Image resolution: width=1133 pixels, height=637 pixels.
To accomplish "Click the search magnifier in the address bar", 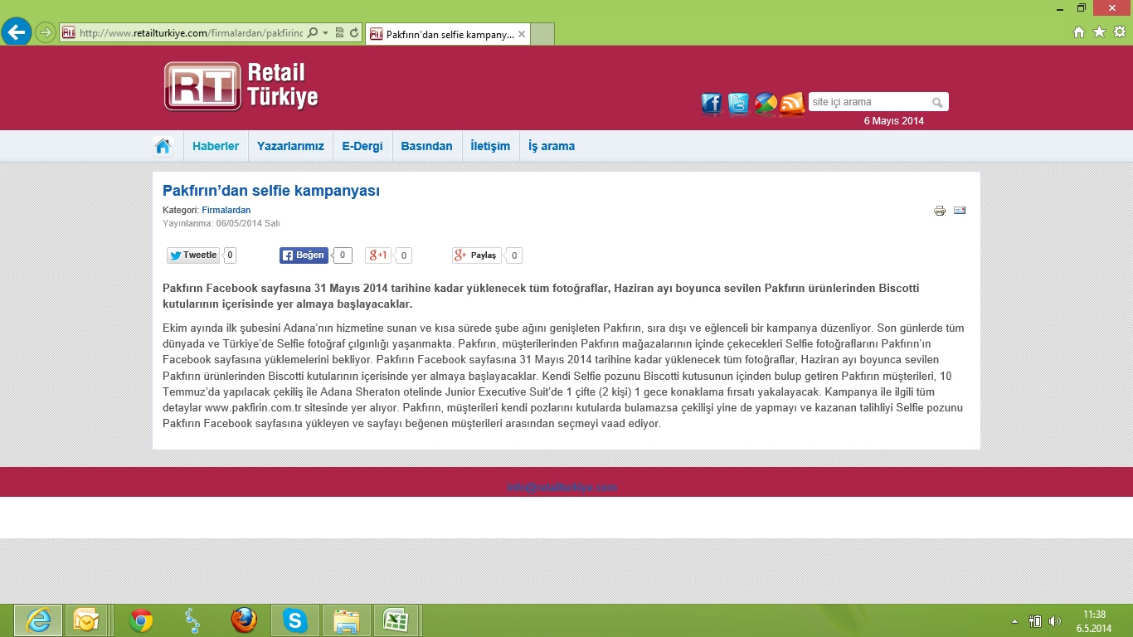I will [313, 33].
